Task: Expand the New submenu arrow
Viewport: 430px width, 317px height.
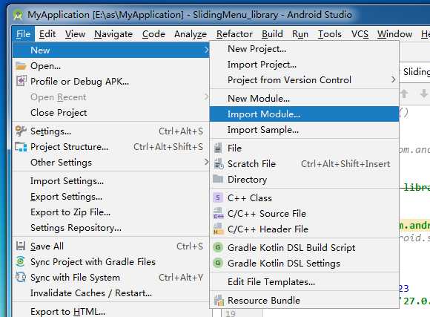Action: click(206, 50)
